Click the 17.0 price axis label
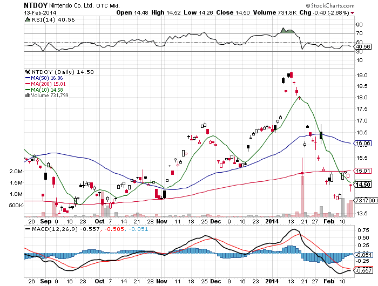This screenshot has width=378, height=286. (362, 121)
